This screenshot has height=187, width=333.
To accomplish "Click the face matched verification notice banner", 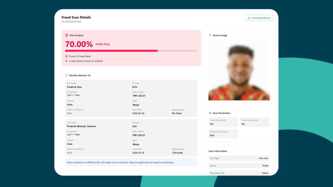I will point(131,162).
